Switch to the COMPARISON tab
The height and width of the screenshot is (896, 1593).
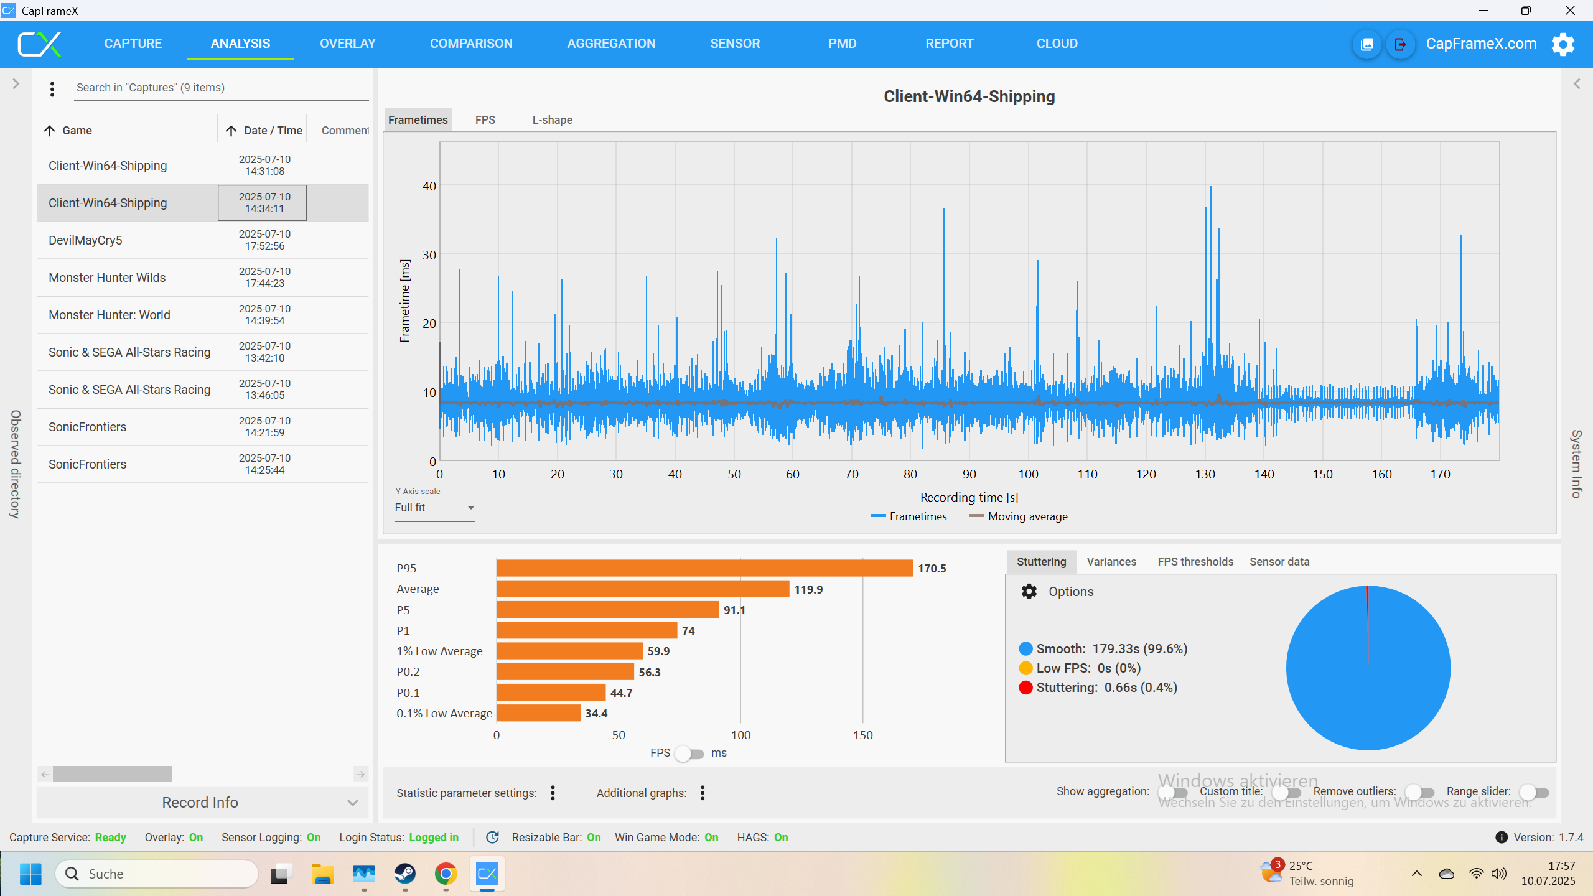471,44
